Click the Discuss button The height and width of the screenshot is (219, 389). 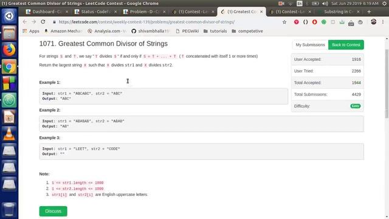click(x=53, y=211)
